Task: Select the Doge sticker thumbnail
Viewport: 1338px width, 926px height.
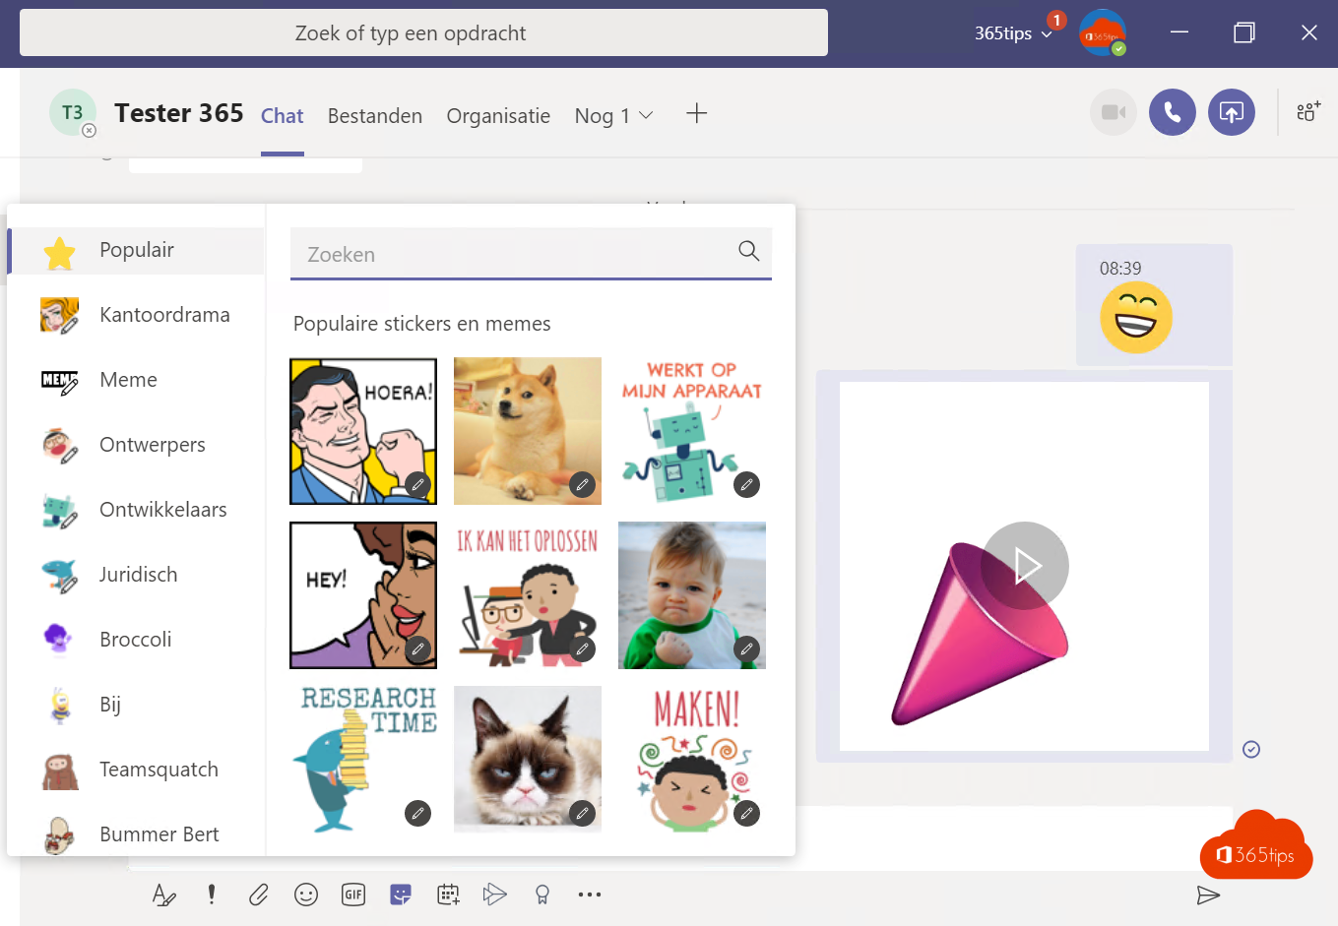Action: (x=527, y=431)
